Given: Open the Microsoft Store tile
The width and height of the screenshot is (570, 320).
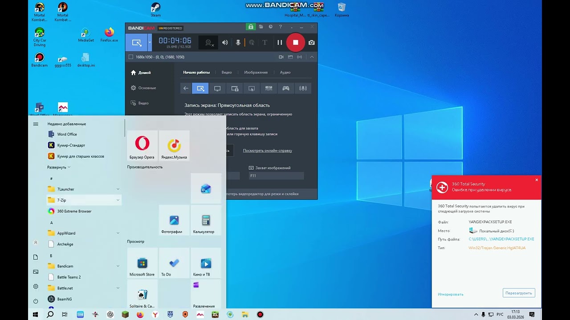Looking at the screenshot, I should 142,263.
